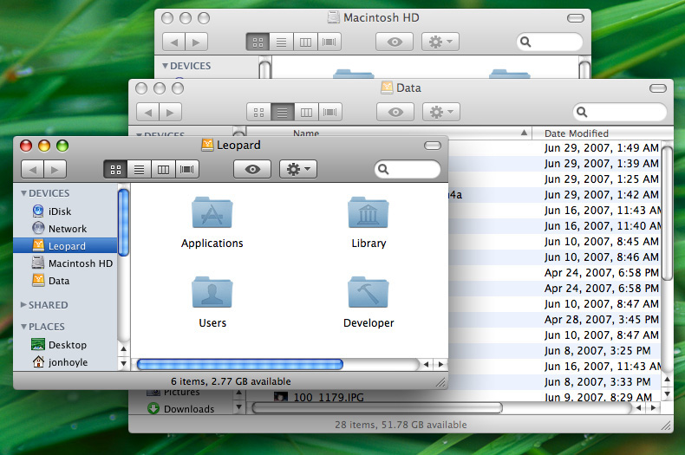685x455 pixels.
Task: Select the Data volume in Leopard sidebar
Action: pos(65,281)
